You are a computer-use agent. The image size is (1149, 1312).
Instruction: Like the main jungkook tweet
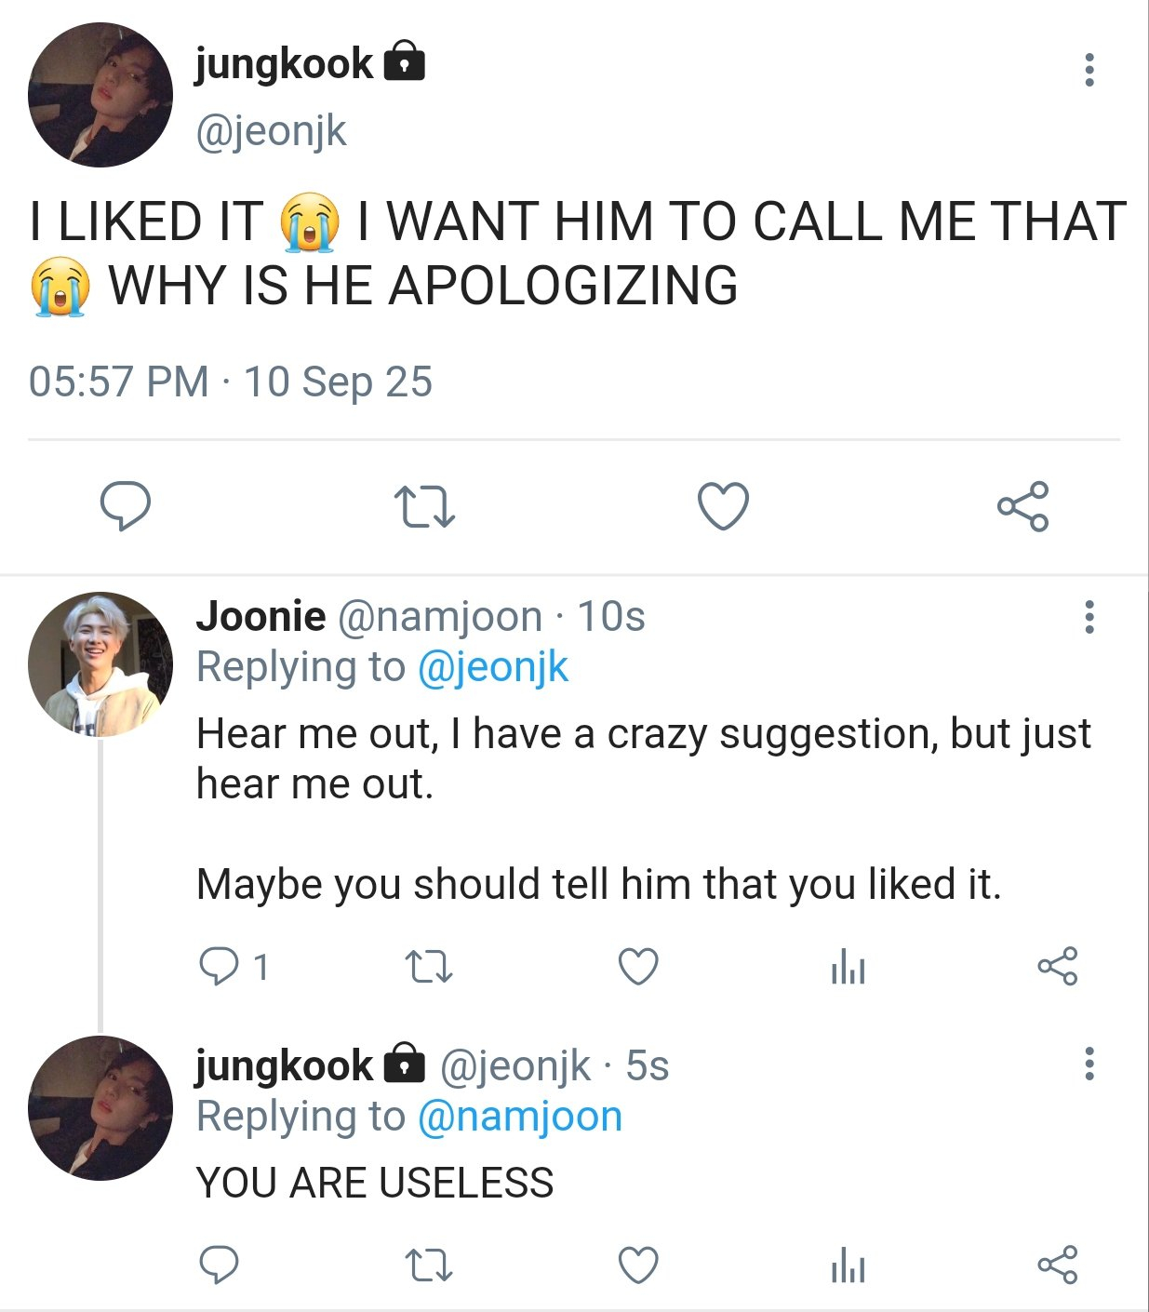pos(723,506)
